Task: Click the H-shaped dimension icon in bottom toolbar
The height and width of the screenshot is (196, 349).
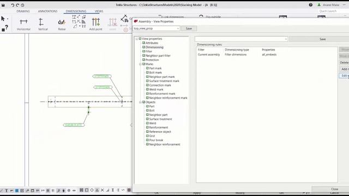Action: [43, 191]
